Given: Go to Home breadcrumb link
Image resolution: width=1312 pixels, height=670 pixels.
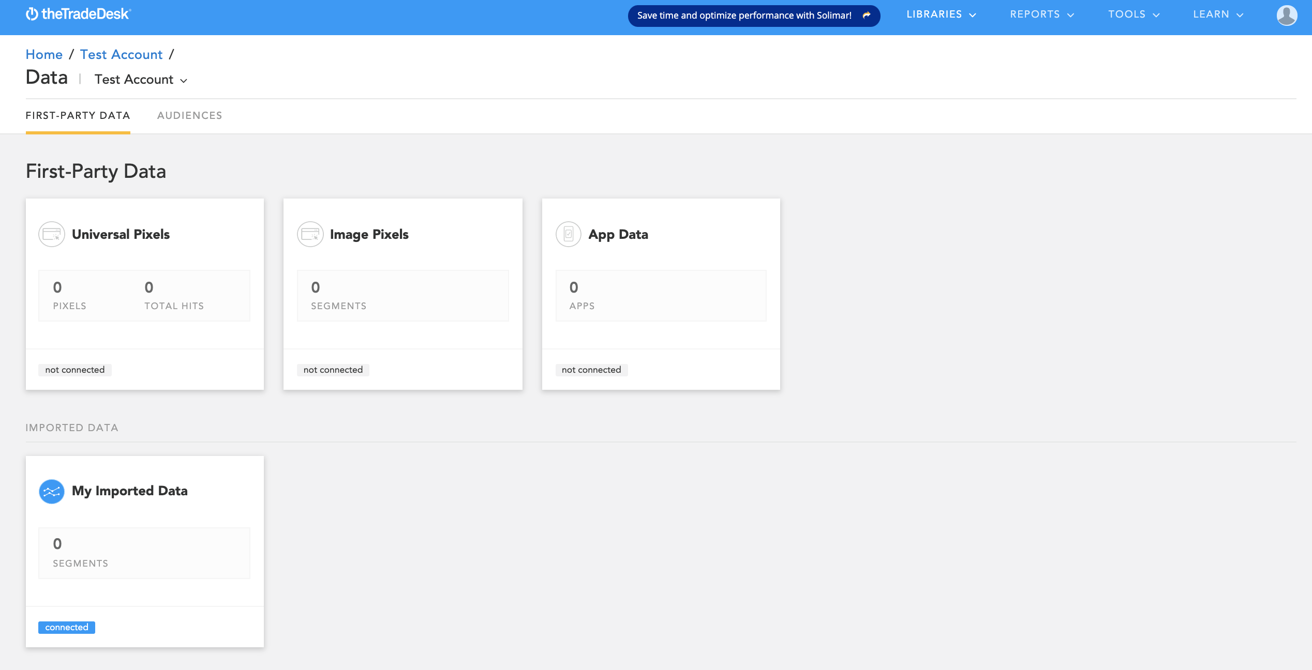Looking at the screenshot, I should tap(44, 54).
